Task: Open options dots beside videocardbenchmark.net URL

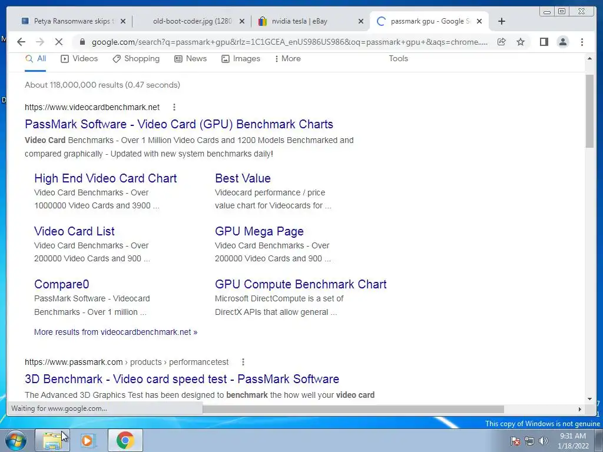Action: pos(174,107)
